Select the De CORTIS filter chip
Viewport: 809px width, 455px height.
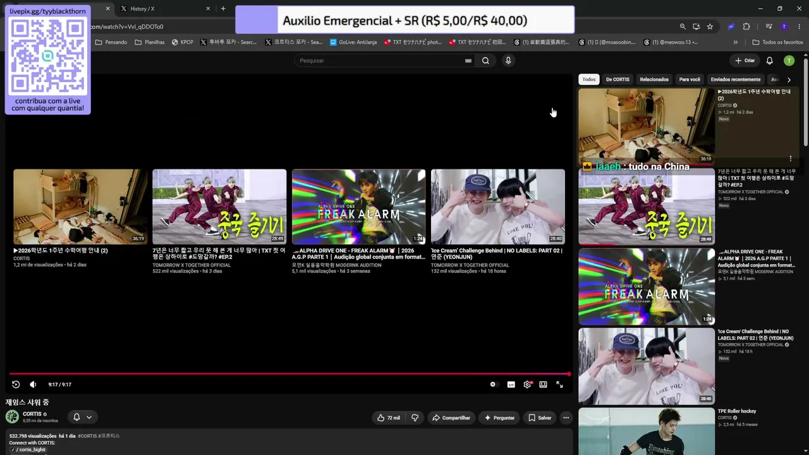pos(617,80)
